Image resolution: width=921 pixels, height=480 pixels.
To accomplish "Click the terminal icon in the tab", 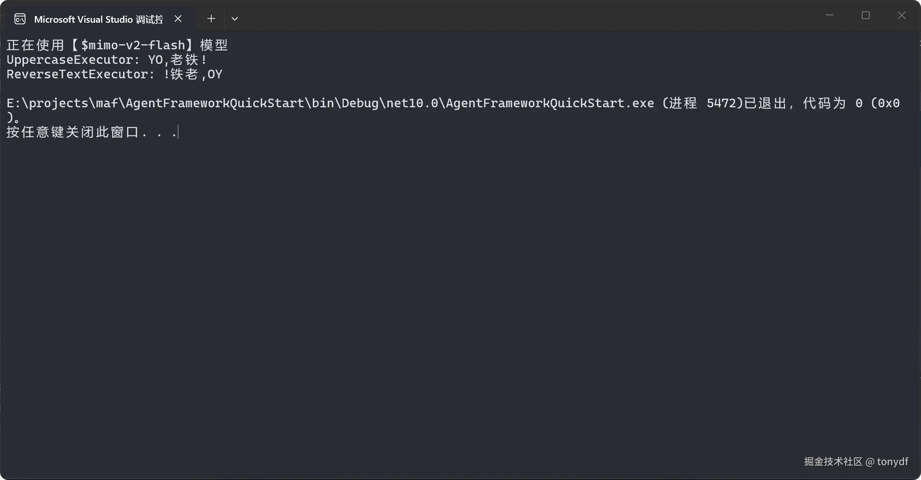I will pyautogui.click(x=20, y=19).
